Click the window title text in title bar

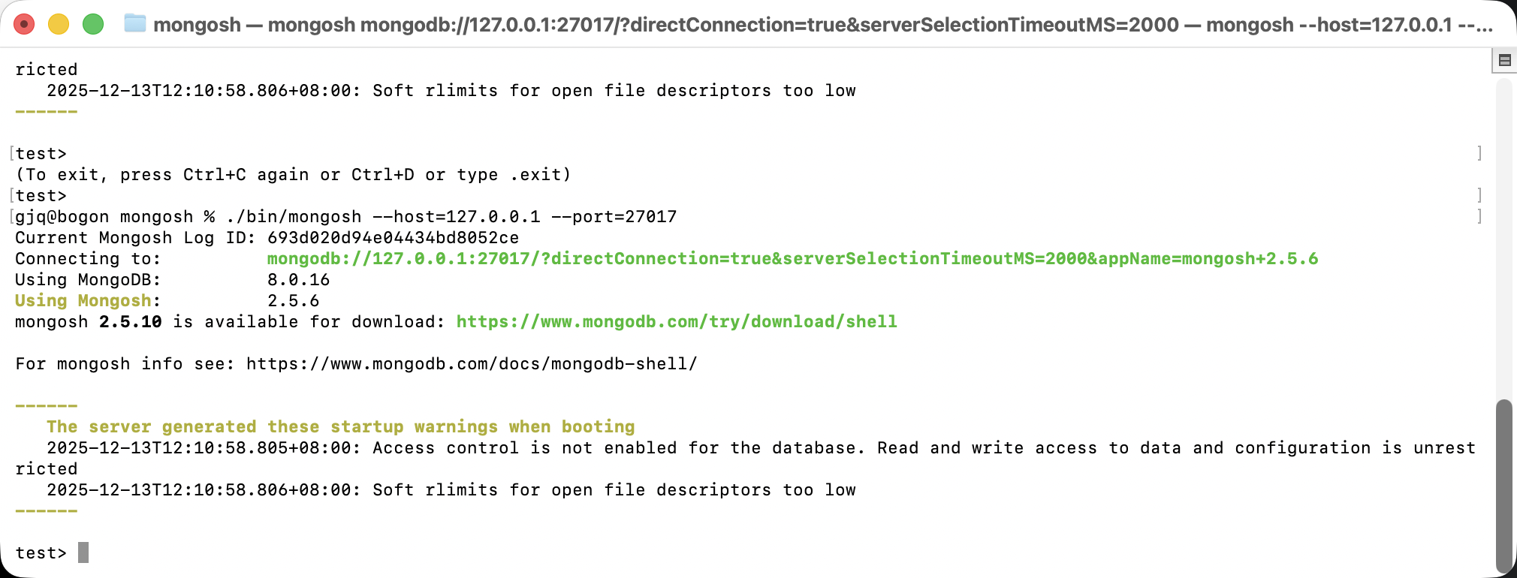click(822, 25)
